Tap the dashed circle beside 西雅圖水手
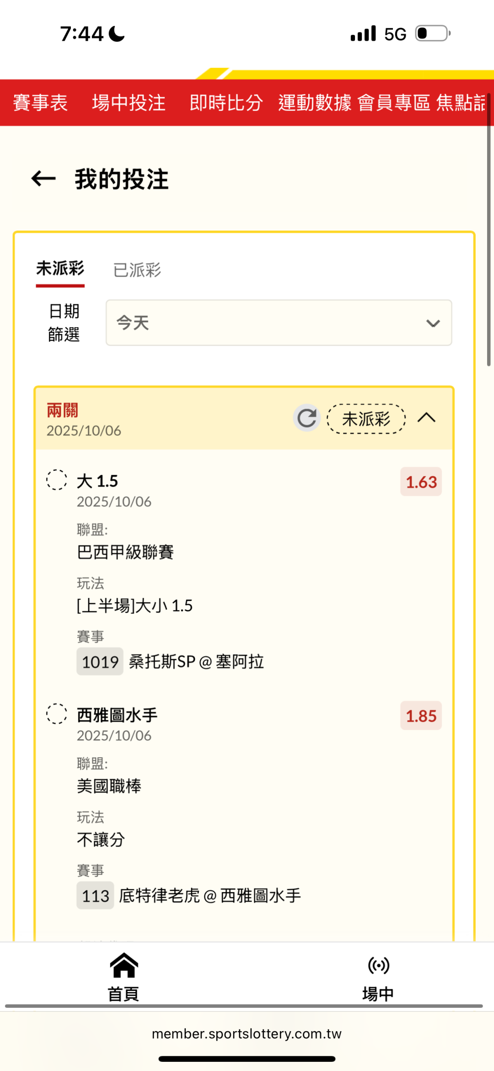 click(57, 714)
